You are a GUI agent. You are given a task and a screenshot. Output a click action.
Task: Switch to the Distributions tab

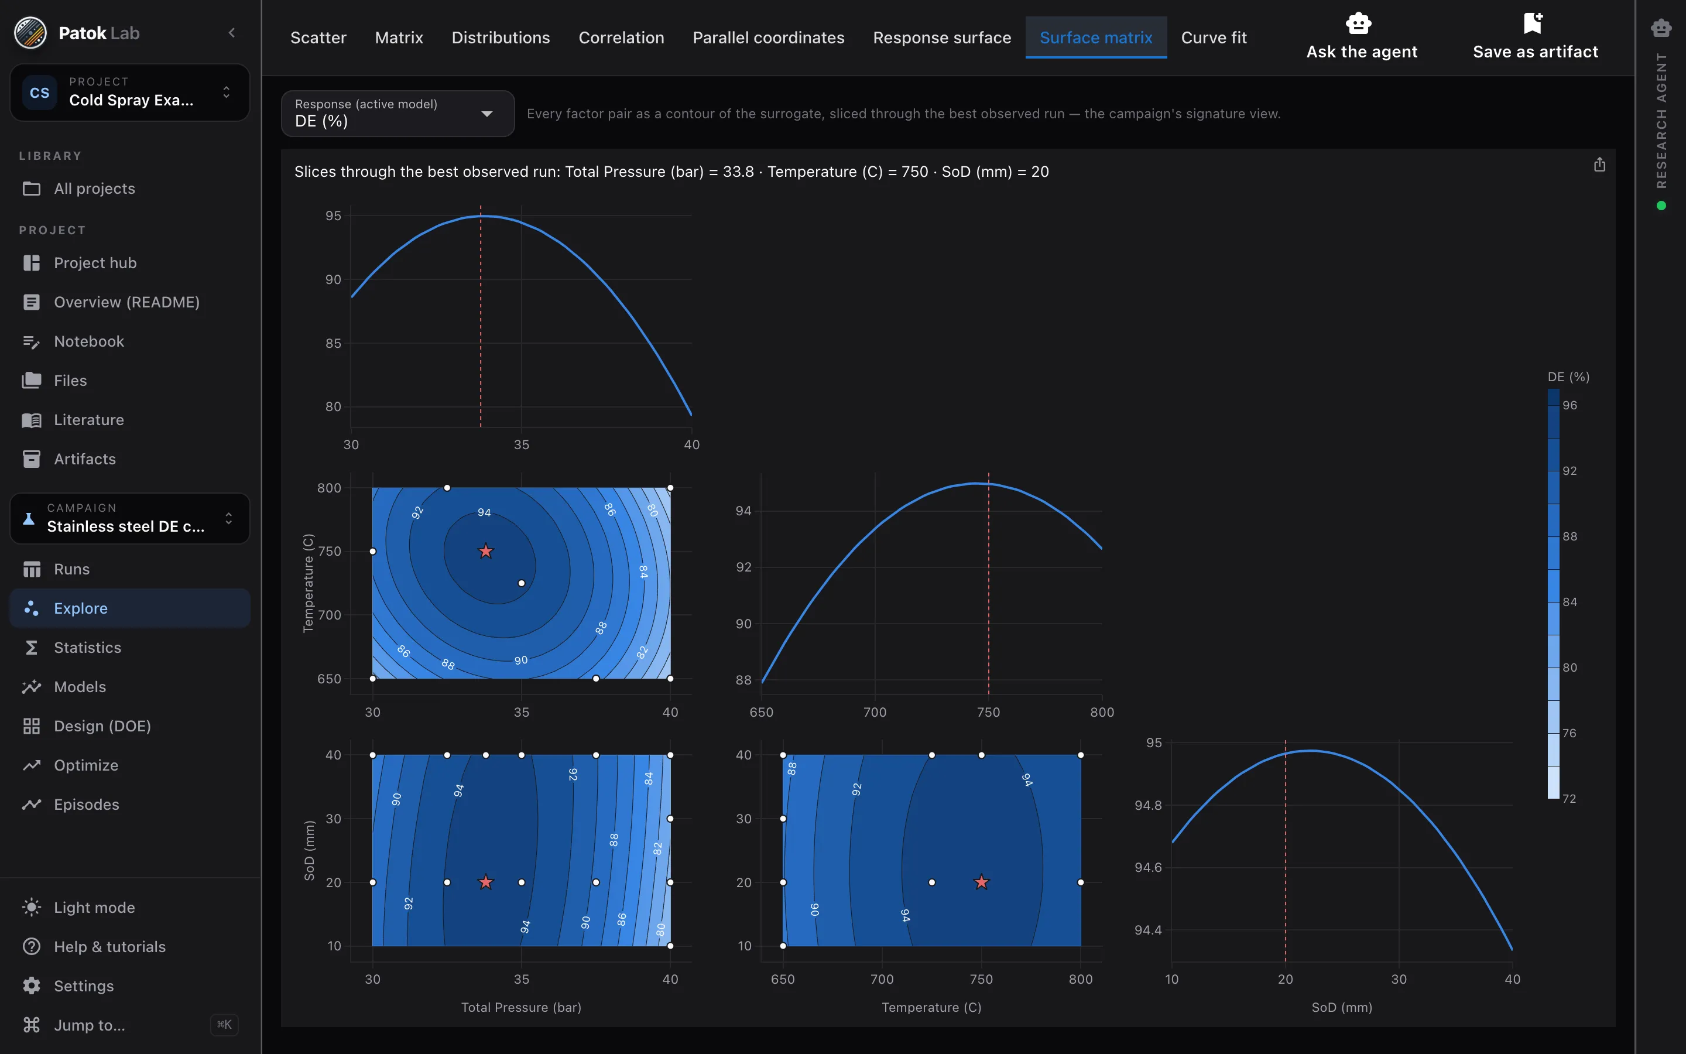point(501,37)
